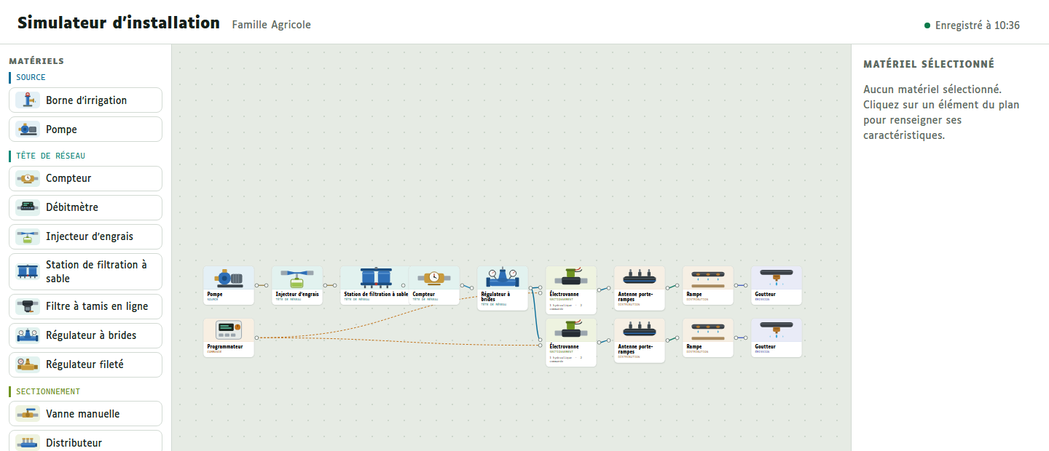Click the lower Électrovanne node

pos(571,343)
